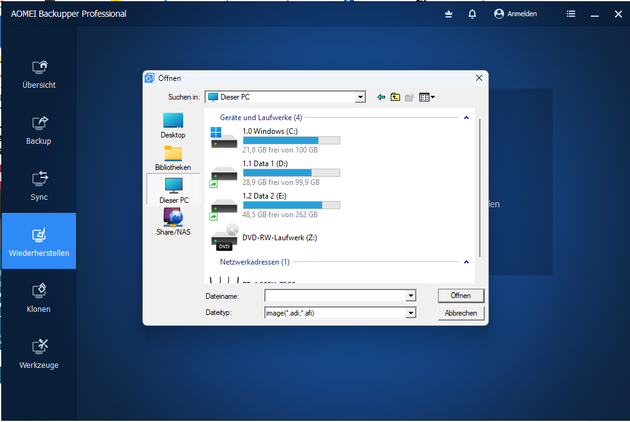Go back with the blue arrow icon
The image size is (630, 422).
tap(381, 97)
